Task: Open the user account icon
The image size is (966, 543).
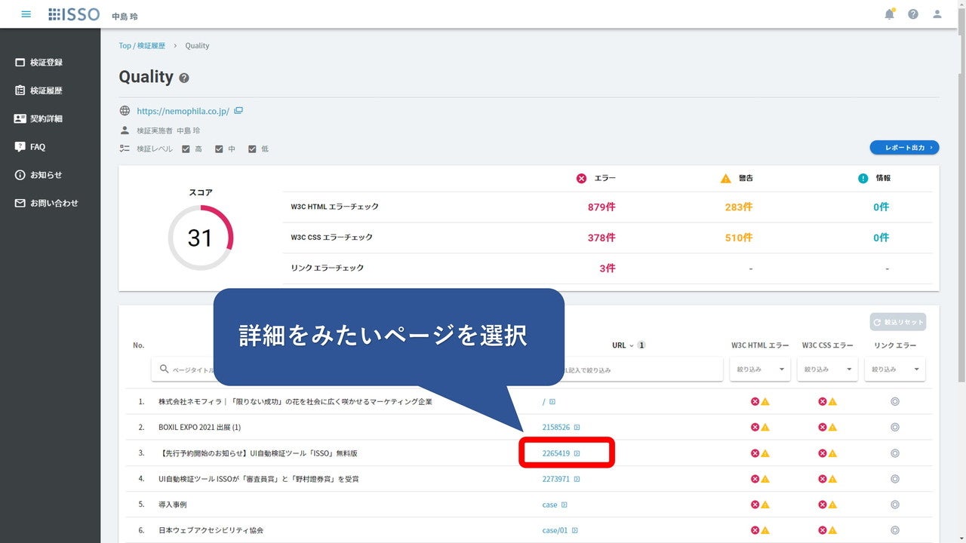Action: pyautogui.click(x=937, y=14)
